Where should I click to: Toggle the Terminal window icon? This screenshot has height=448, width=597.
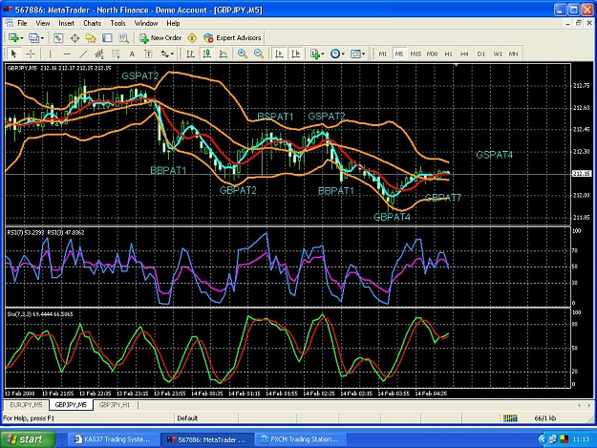click(x=107, y=37)
